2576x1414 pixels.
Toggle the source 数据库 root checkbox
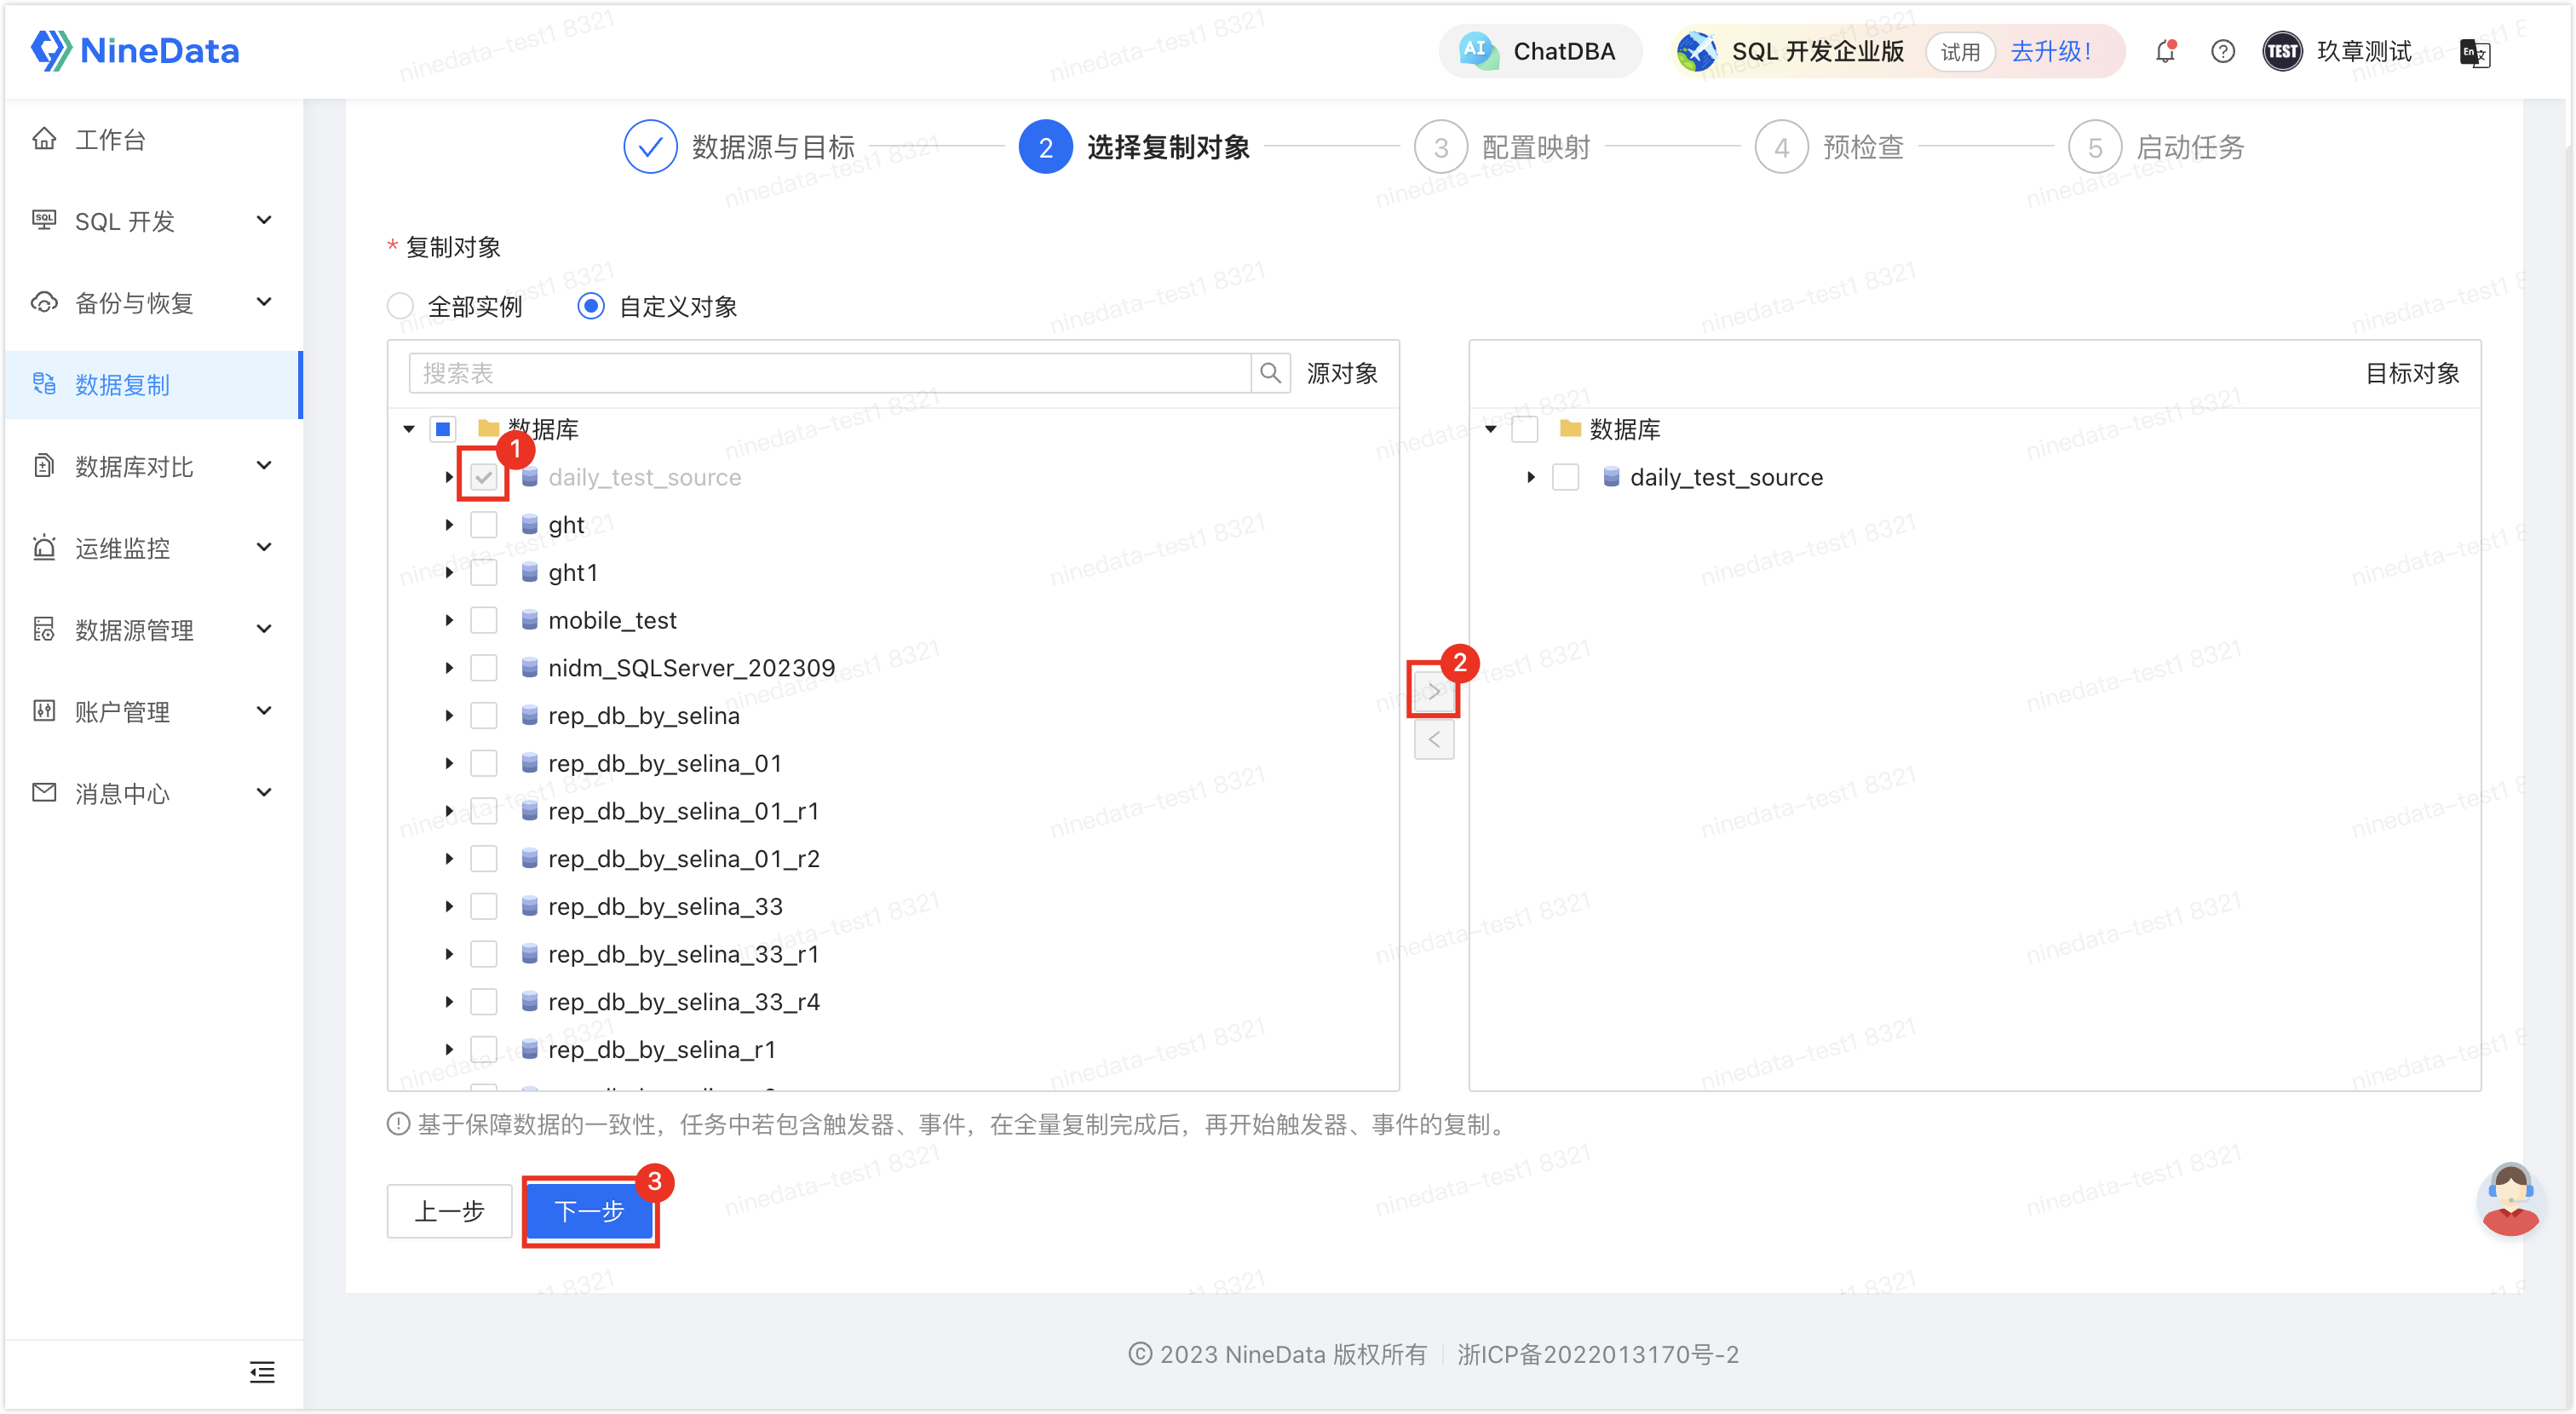tap(443, 429)
